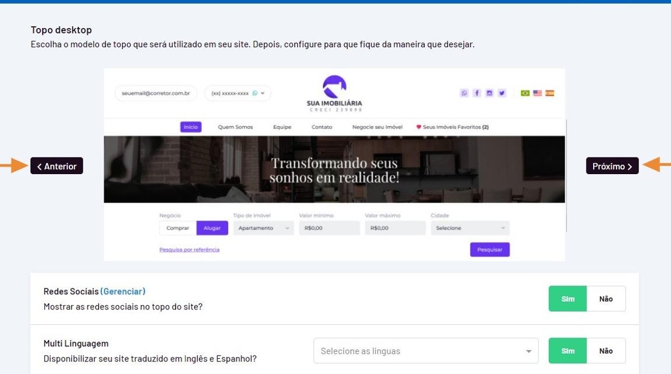Go to the Próximo header model
The height and width of the screenshot is (374, 671).
[612, 166]
